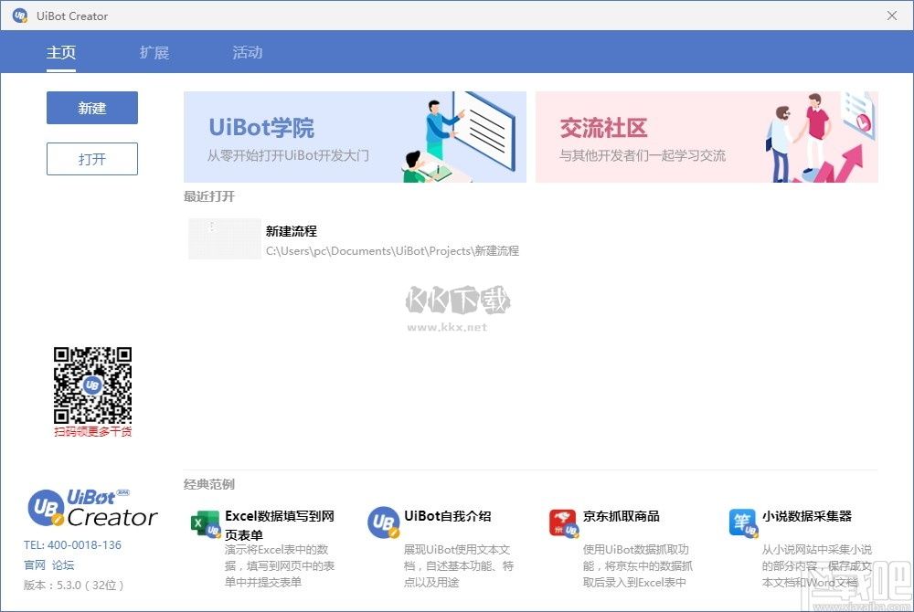Open the 扩展 tab

pos(154,52)
